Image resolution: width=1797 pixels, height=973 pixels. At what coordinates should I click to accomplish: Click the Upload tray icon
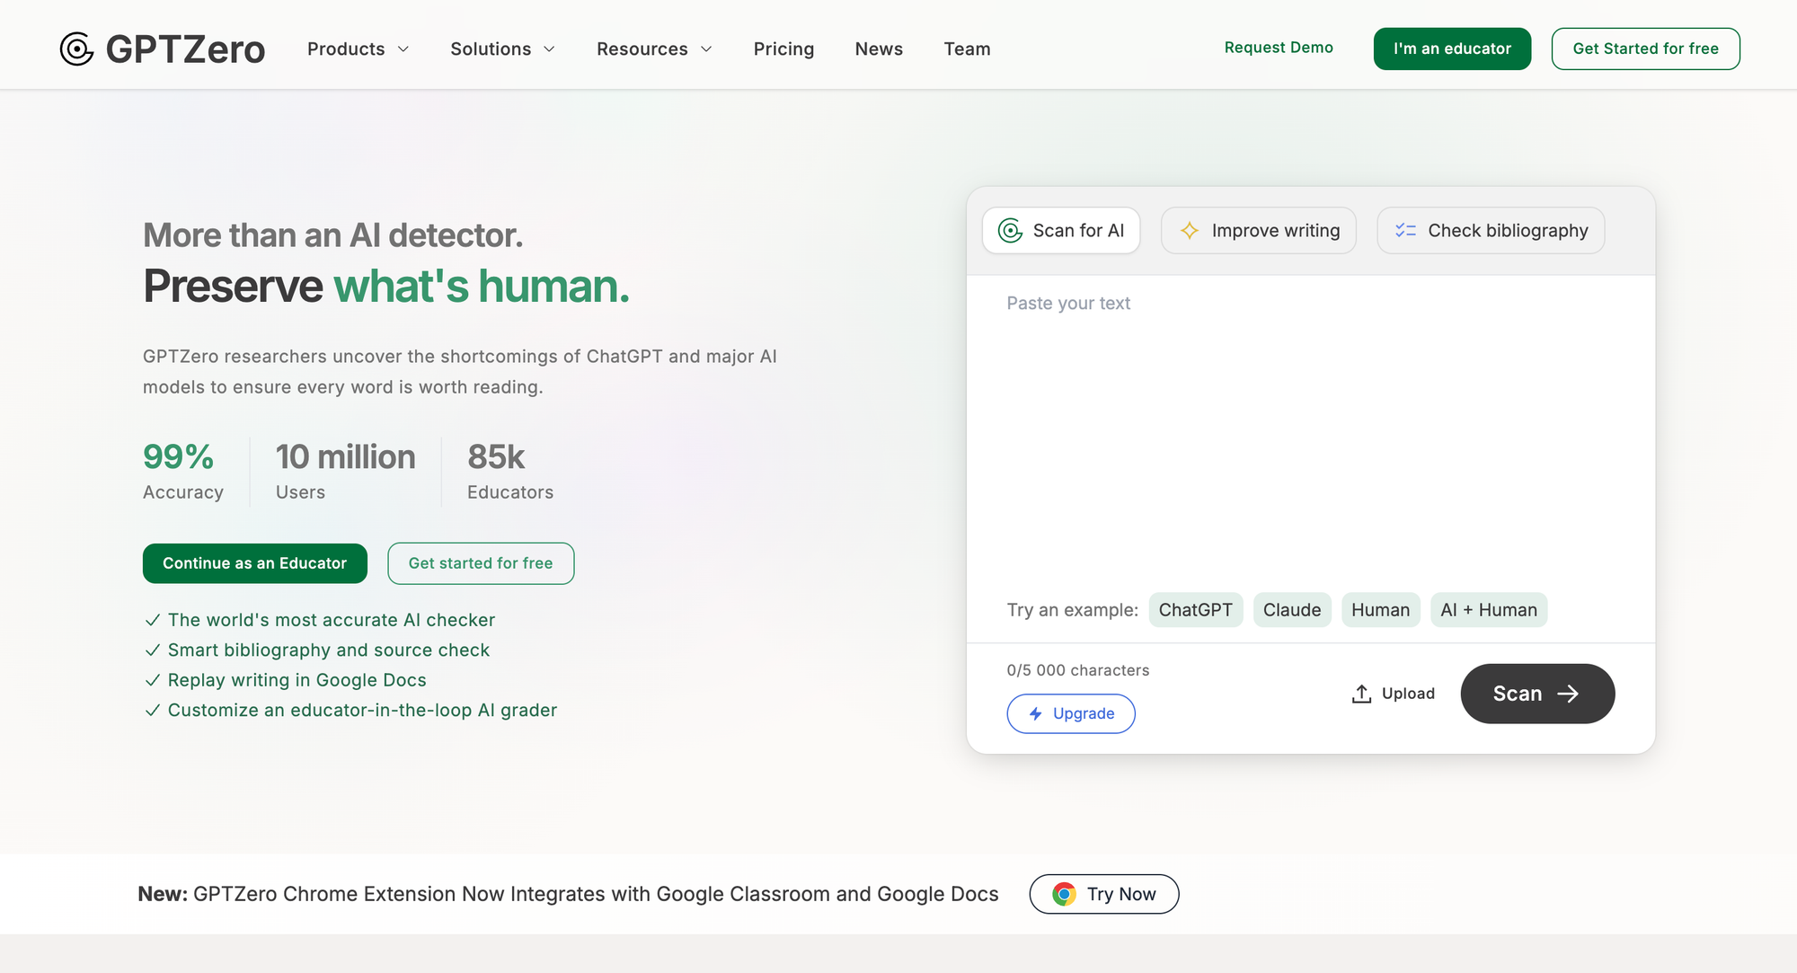[x=1361, y=694]
